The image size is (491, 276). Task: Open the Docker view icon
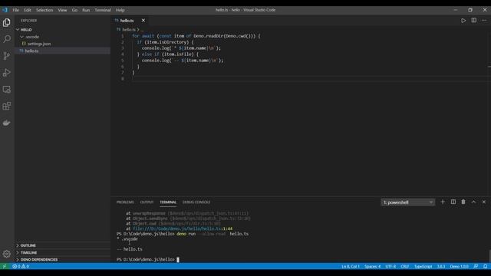(x=7, y=123)
